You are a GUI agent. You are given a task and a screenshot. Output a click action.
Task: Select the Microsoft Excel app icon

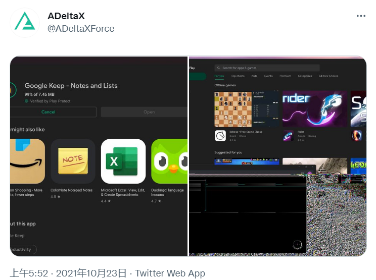(123, 161)
